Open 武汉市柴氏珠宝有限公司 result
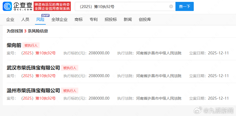This screenshot has width=236, height=116. tap(33, 68)
